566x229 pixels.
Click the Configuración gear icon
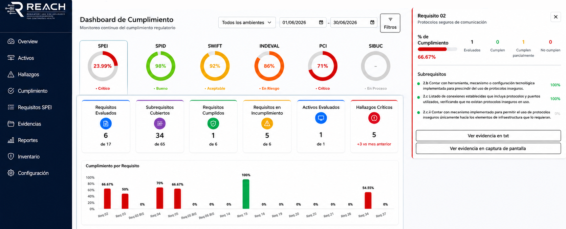coord(11,173)
